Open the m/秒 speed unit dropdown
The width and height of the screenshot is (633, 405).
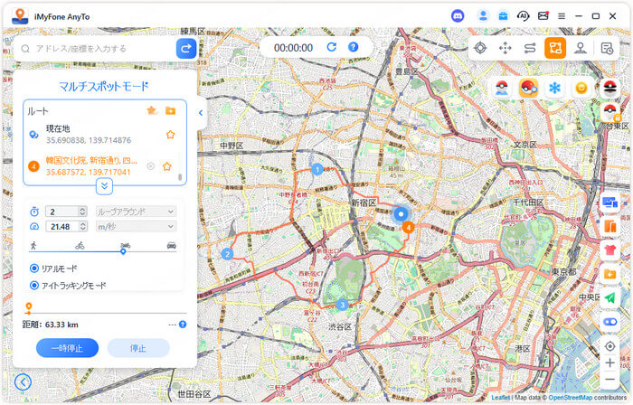tap(136, 226)
